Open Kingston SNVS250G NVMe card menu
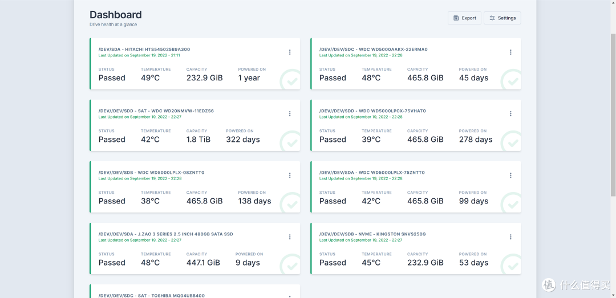 [510, 237]
